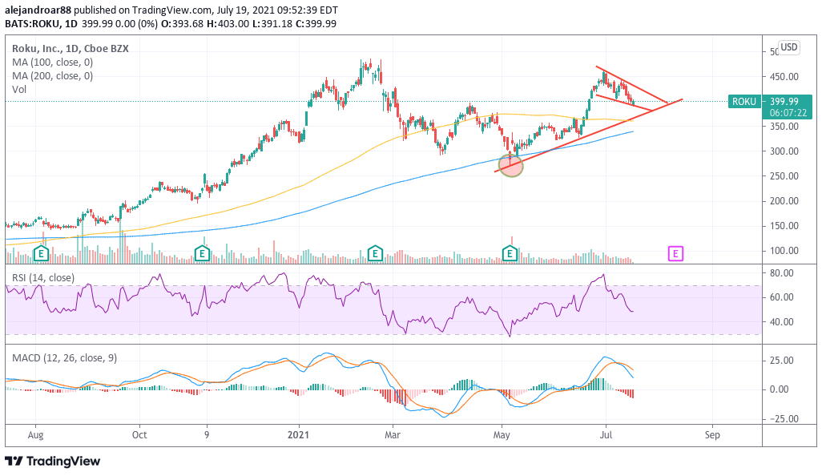Screen dimensions: 822x476
Task: Click the Oct label on the time axis
Action: click(x=139, y=435)
